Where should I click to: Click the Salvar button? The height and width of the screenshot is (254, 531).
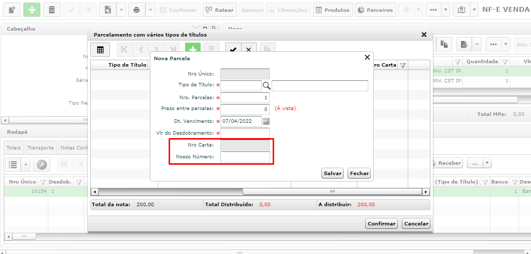(x=332, y=173)
